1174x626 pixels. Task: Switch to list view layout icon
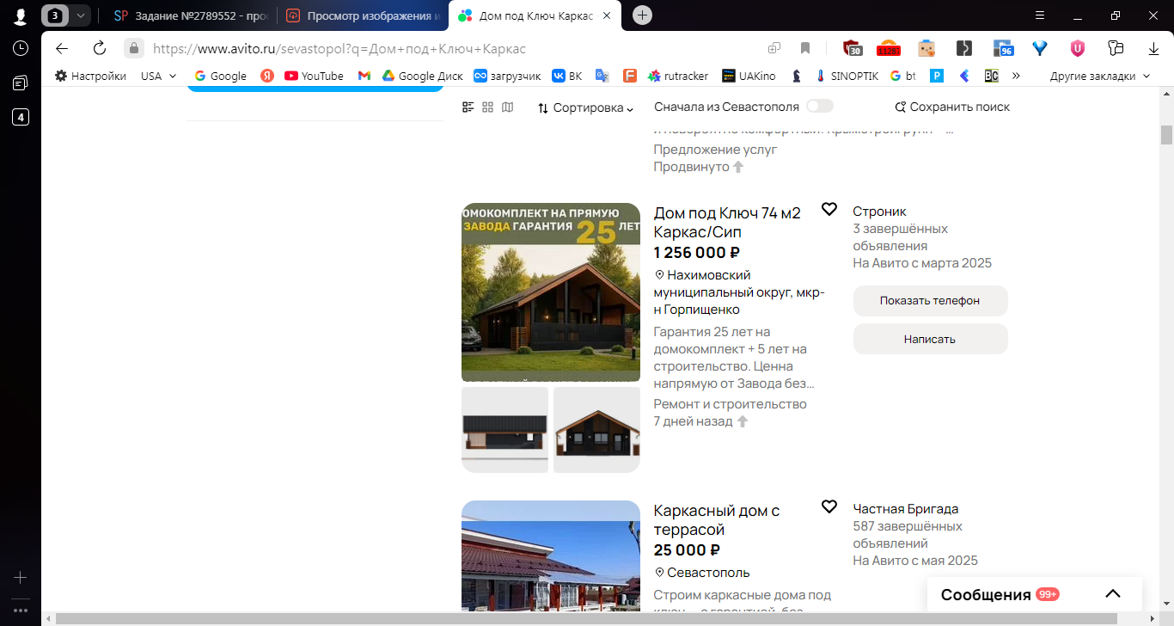tap(468, 107)
